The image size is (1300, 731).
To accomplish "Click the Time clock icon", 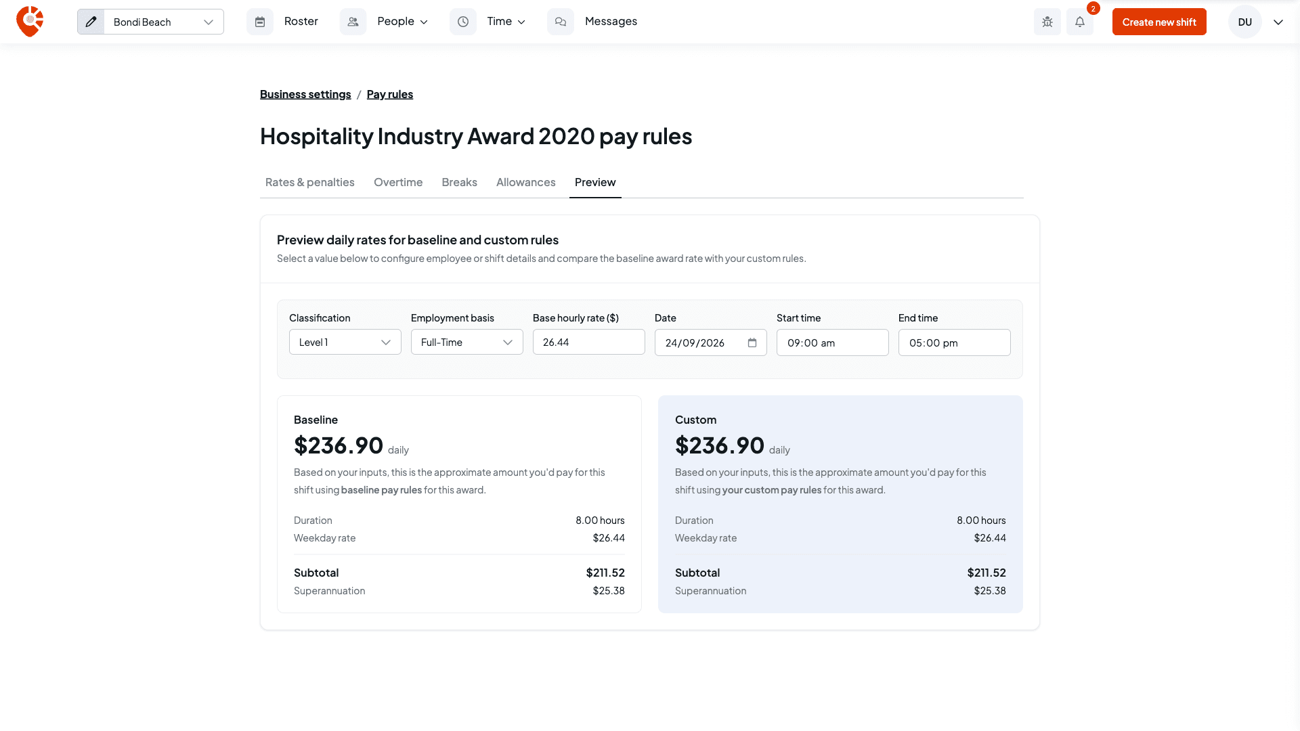I will pos(463,22).
